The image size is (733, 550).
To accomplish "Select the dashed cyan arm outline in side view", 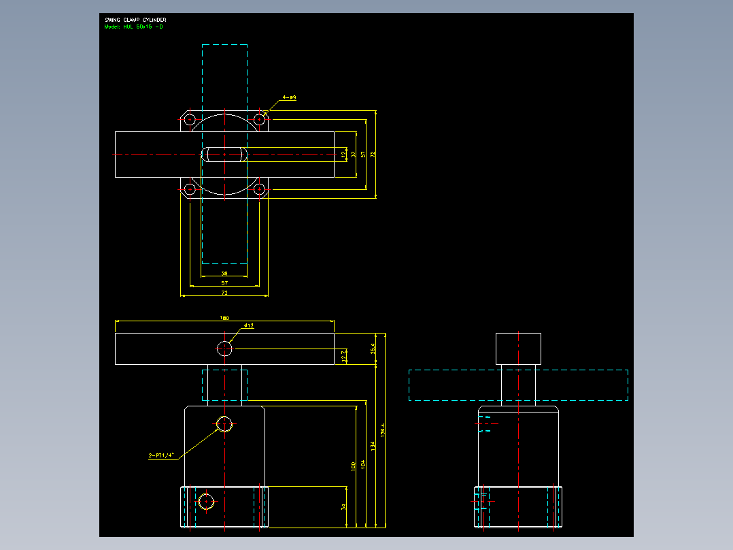I will [518, 385].
